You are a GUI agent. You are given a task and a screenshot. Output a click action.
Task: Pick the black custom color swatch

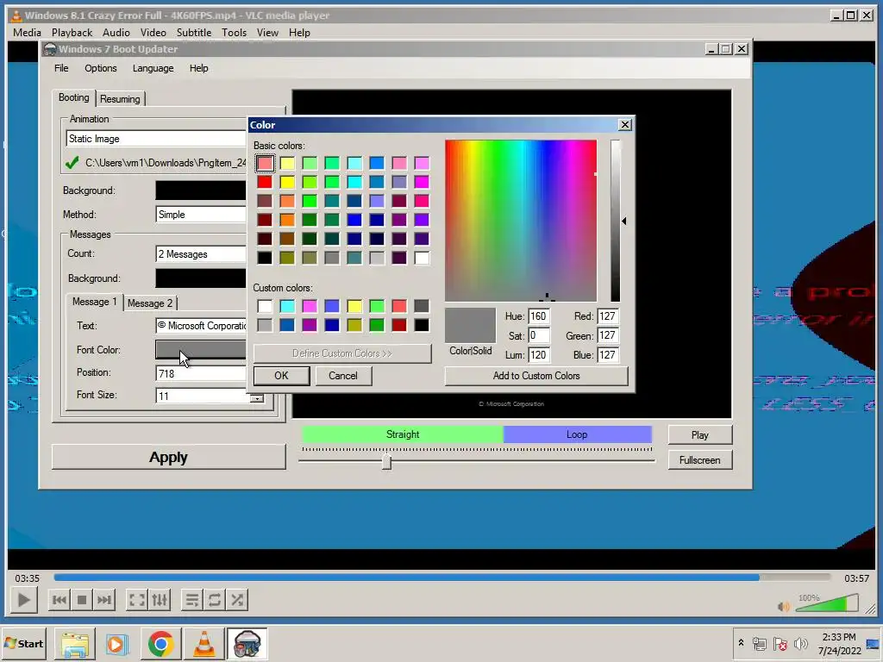pyautogui.click(x=422, y=325)
